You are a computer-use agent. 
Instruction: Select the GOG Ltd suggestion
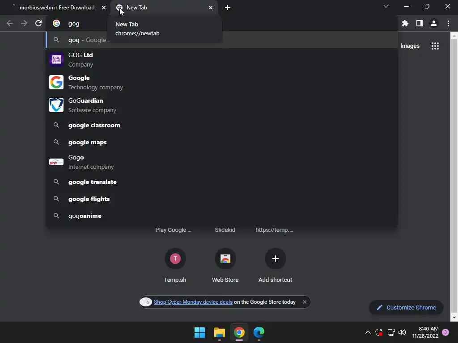pos(222,59)
